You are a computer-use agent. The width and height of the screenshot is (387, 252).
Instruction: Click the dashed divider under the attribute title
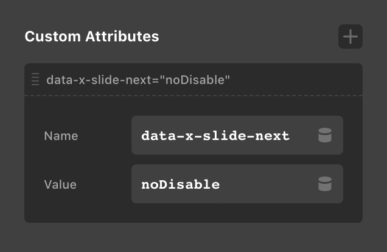[x=193, y=96]
